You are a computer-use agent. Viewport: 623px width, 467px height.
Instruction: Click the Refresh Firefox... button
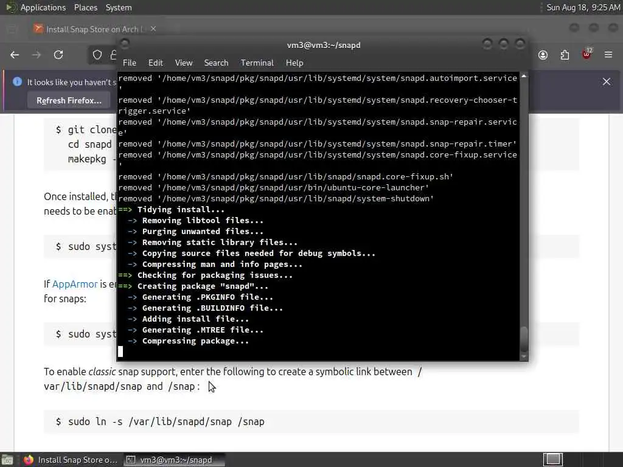[x=69, y=100]
